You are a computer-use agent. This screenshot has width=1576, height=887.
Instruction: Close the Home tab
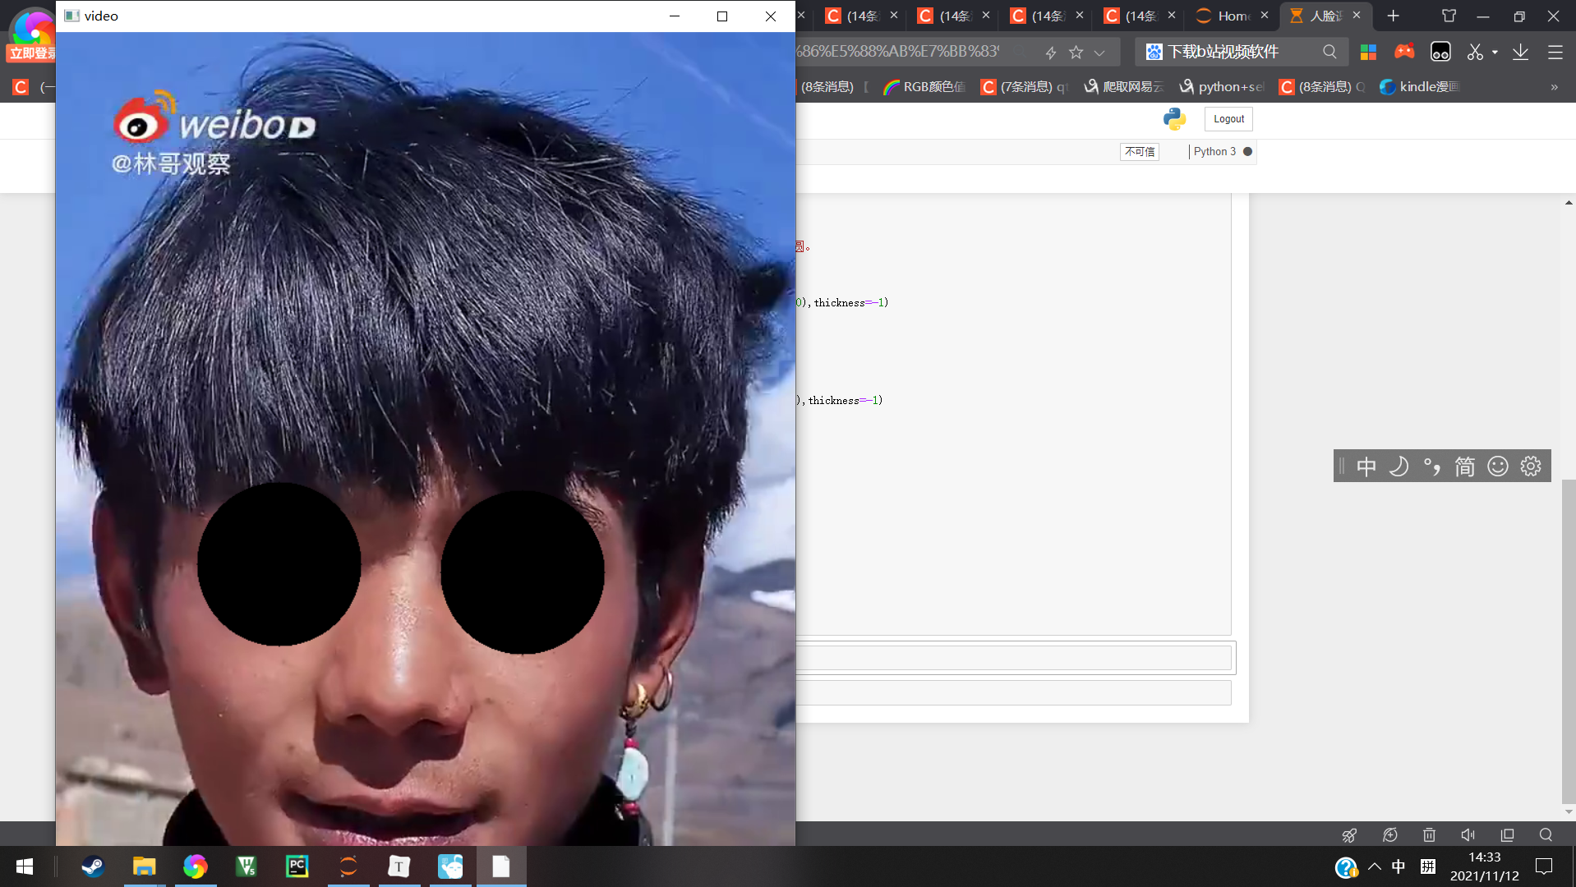click(x=1265, y=15)
